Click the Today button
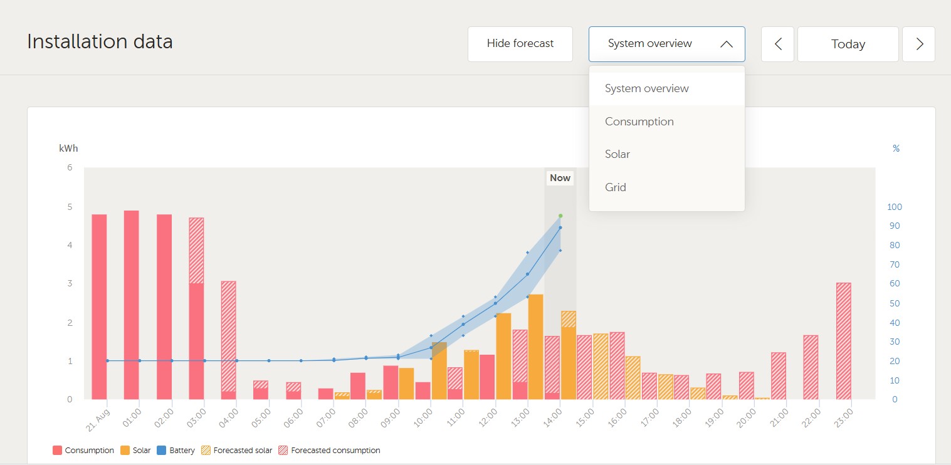Image resolution: width=951 pixels, height=465 pixels. click(848, 44)
